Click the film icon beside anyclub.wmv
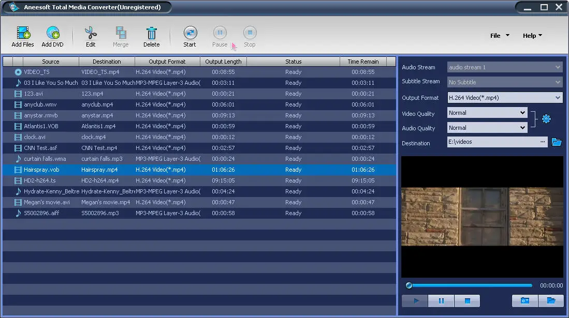 pyautogui.click(x=18, y=104)
